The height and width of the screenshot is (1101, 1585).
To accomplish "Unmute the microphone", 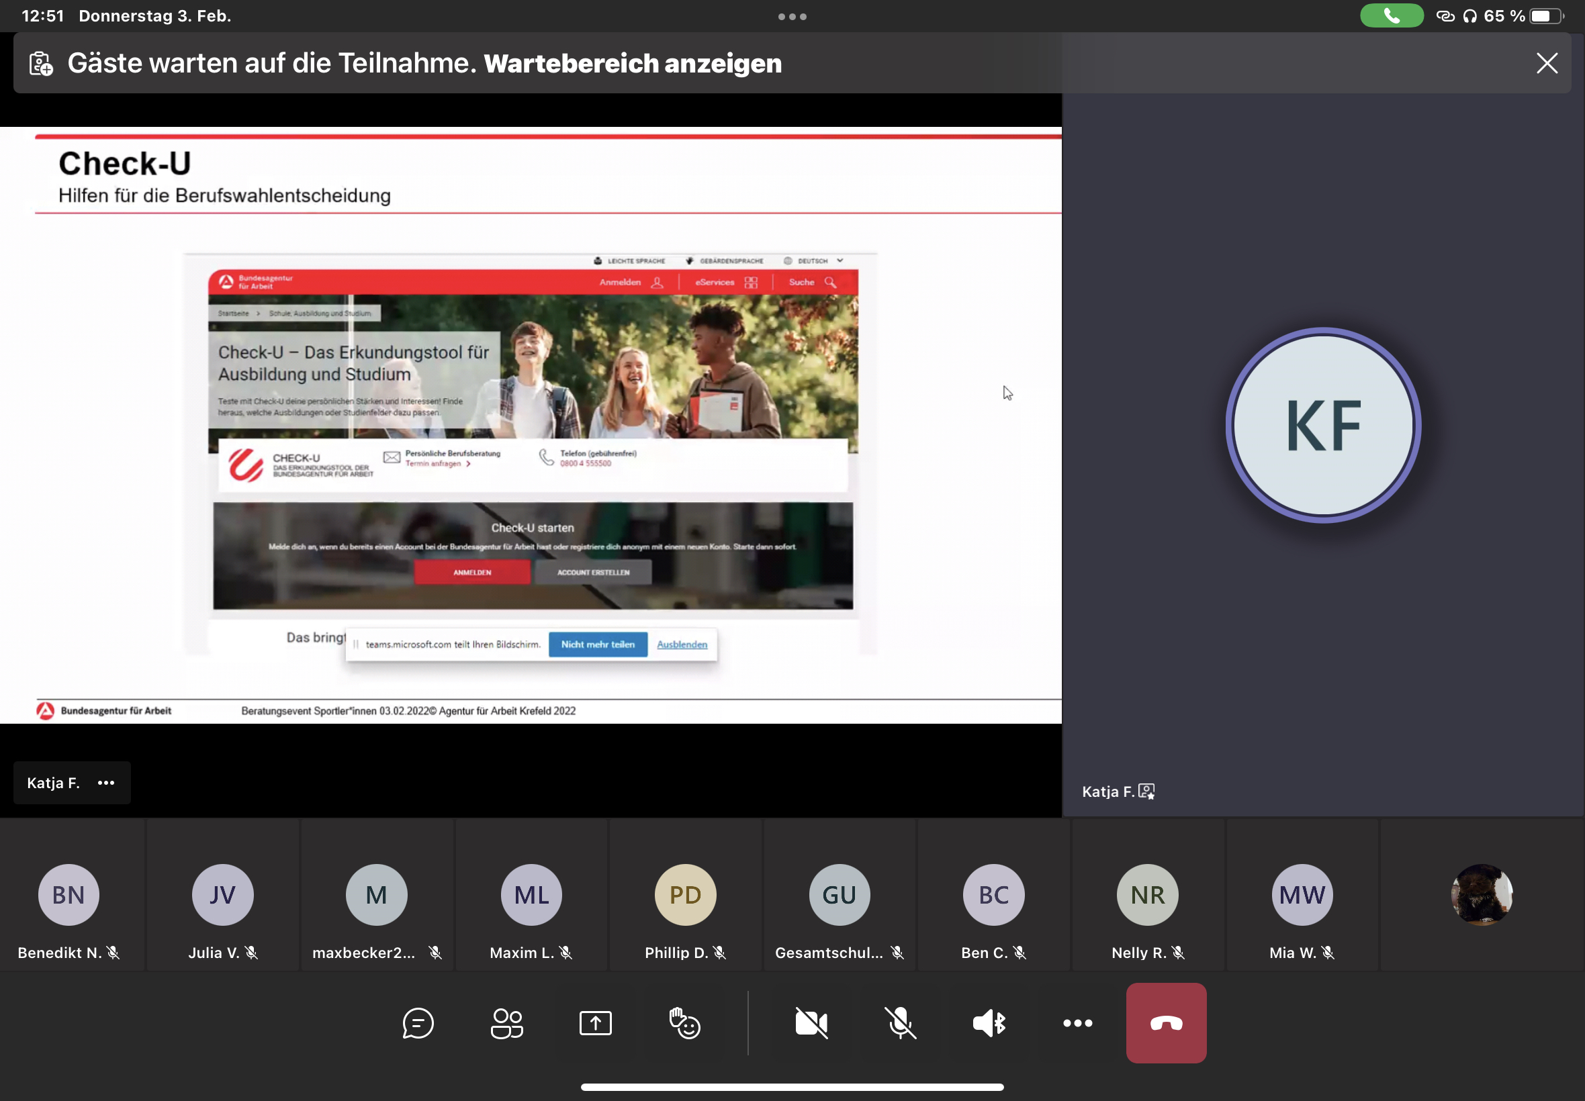I will pos(901,1023).
